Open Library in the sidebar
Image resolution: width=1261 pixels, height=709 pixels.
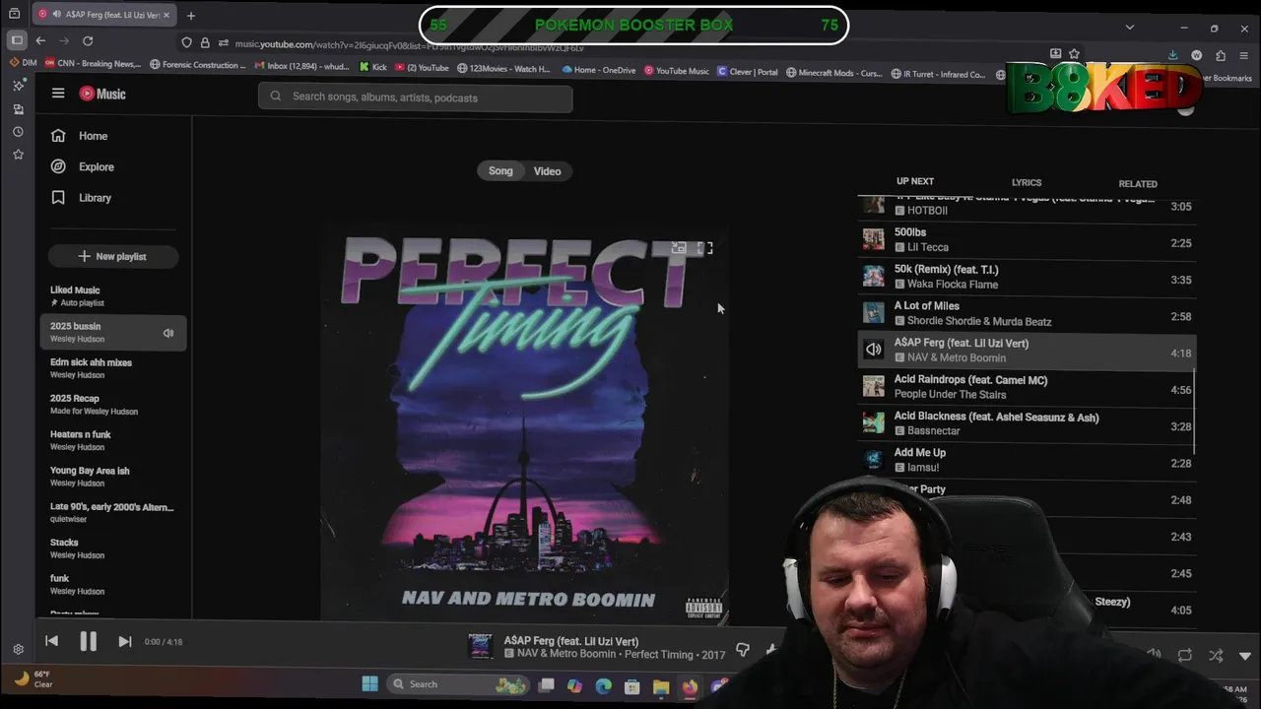click(81, 197)
